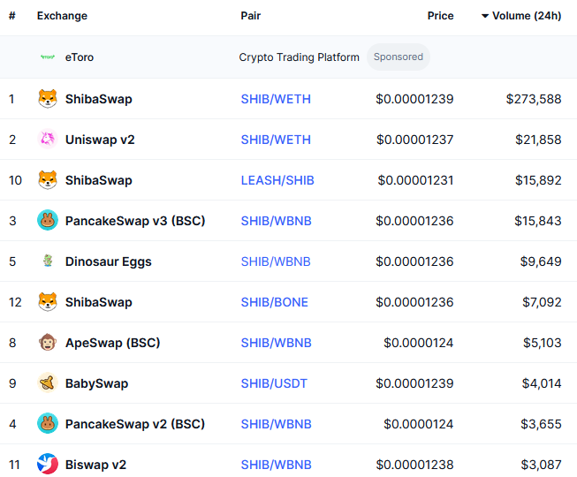Click PancakeSwap v3 (BSC) bunny icon

click(48, 220)
